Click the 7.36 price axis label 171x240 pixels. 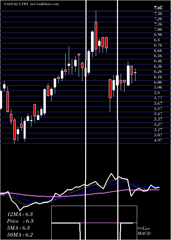pyautogui.click(x=158, y=14)
